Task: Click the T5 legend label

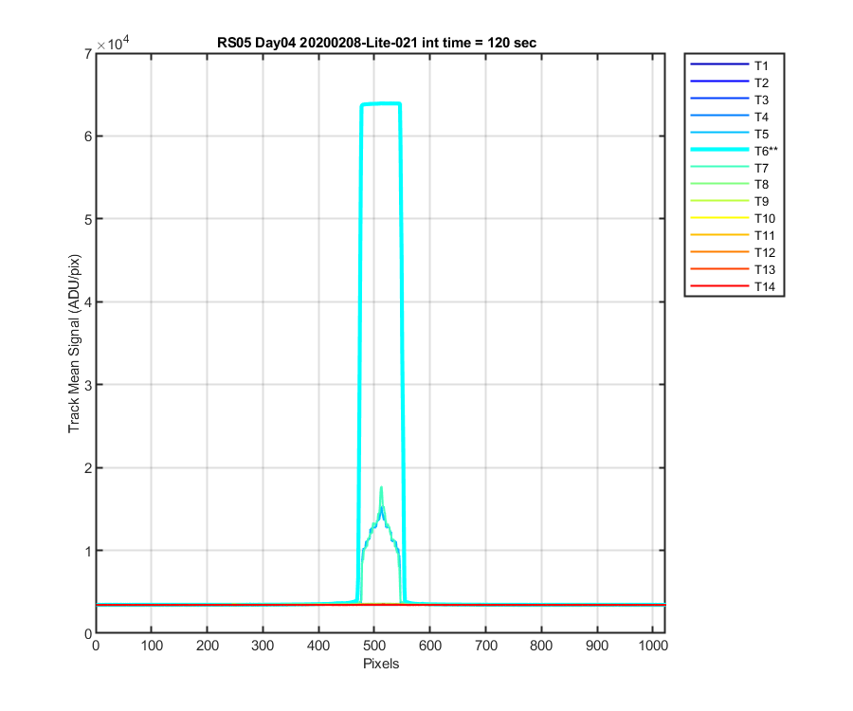Action: click(761, 134)
